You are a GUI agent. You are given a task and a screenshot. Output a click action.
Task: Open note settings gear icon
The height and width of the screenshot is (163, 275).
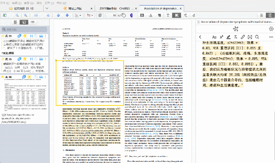(x=271, y=29)
